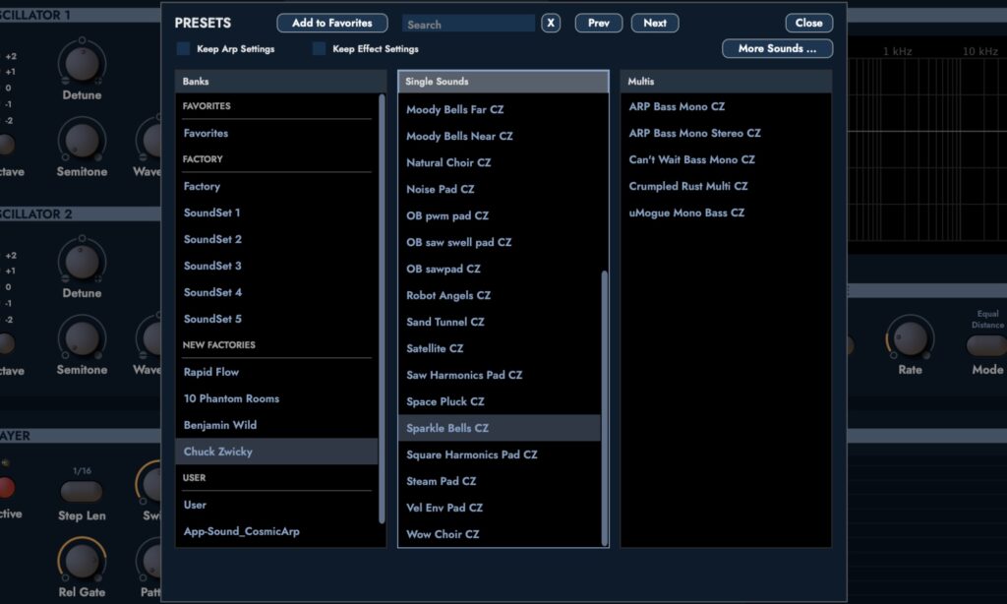This screenshot has height=604, width=1007.
Task: Select the User bank
Action: coord(276,505)
